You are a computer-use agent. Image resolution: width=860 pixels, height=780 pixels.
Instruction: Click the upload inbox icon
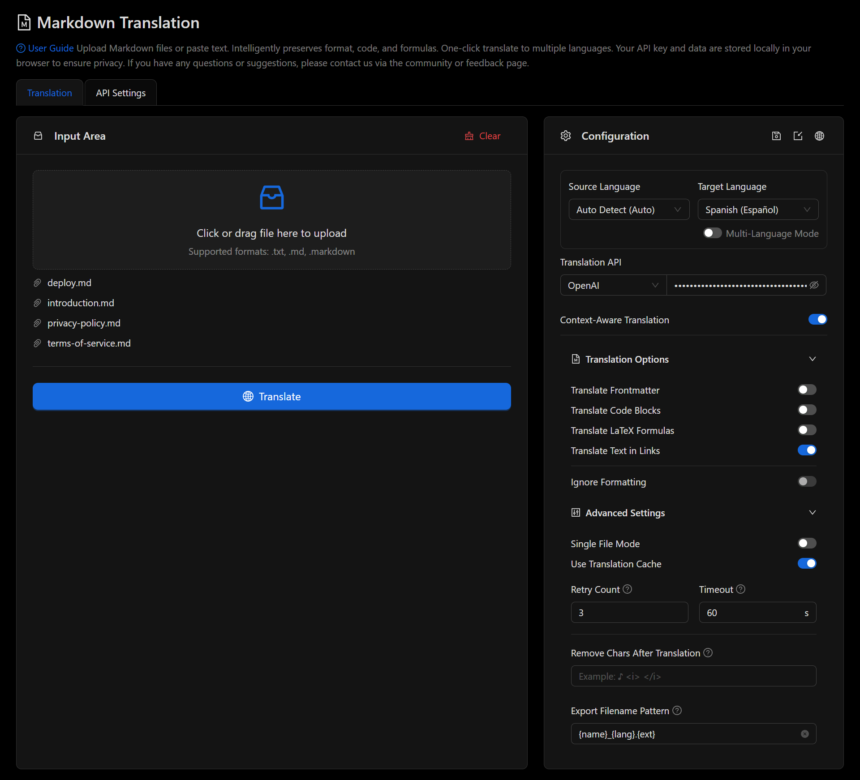click(x=271, y=197)
